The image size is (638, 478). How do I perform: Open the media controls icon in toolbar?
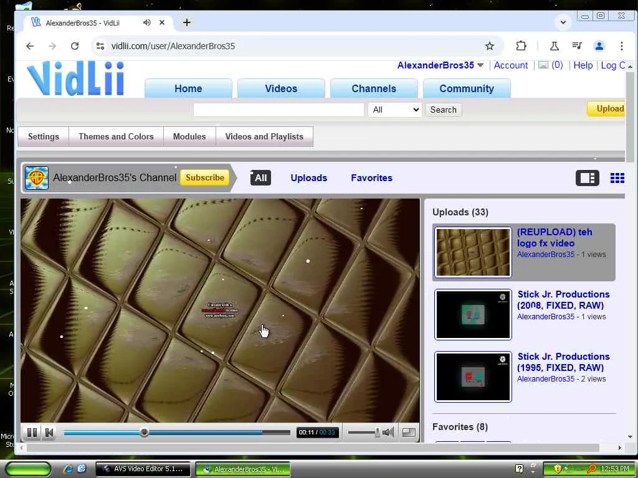click(576, 46)
